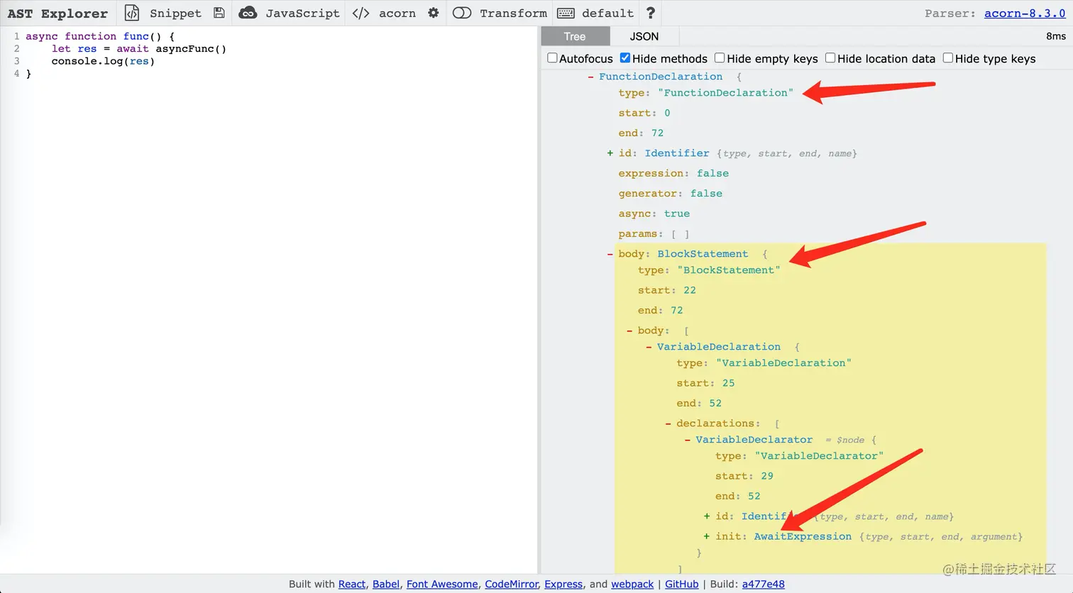Select the start: 29 row

click(x=744, y=476)
